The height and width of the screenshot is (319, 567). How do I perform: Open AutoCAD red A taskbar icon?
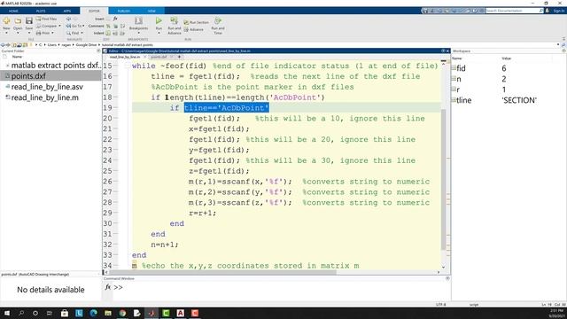(180, 313)
